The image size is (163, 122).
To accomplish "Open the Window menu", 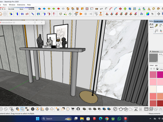I will pyautogui.click(x=12, y=5).
